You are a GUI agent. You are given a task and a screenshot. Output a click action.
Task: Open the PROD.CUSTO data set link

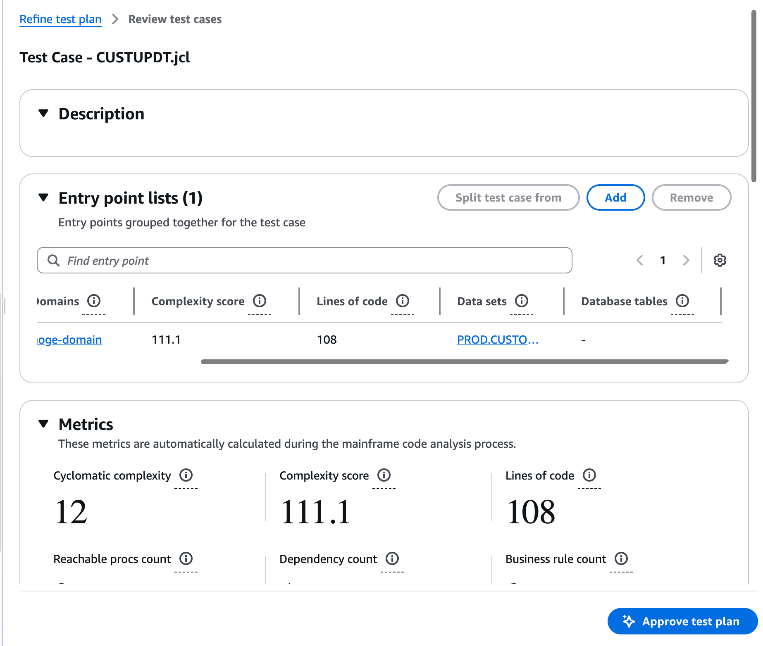tap(497, 340)
